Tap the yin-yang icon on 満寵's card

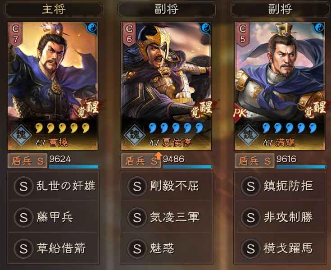(x=319, y=27)
